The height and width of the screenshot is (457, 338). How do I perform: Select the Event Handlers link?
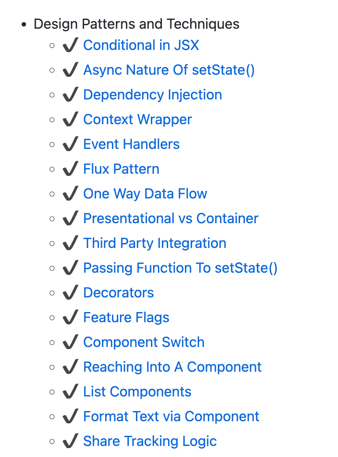tap(131, 144)
